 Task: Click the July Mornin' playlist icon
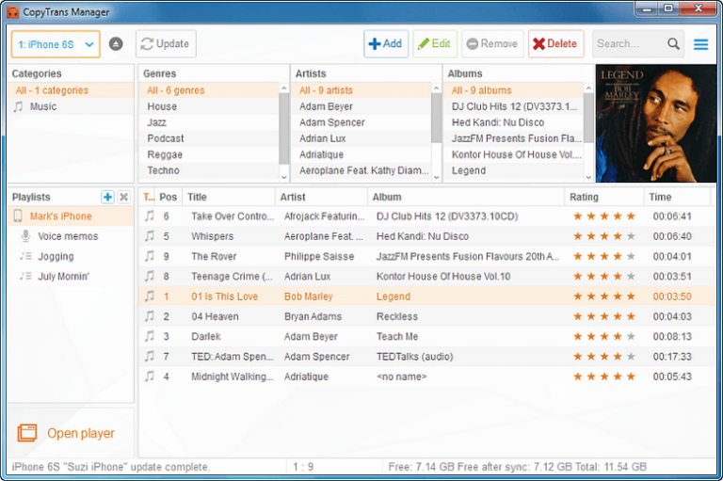(25, 276)
